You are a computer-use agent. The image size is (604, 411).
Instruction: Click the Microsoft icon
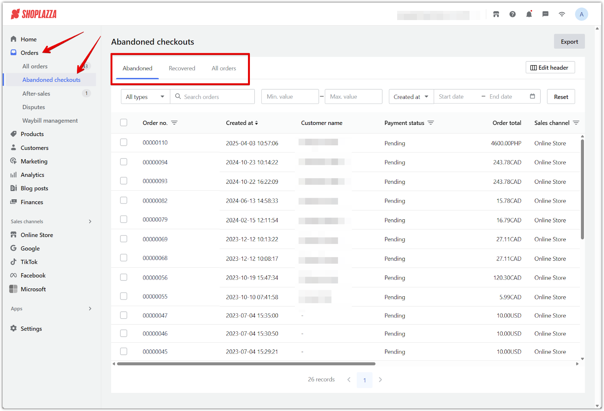[x=14, y=289]
